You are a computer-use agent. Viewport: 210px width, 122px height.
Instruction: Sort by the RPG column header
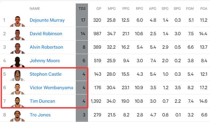click(x=139, y=8)
